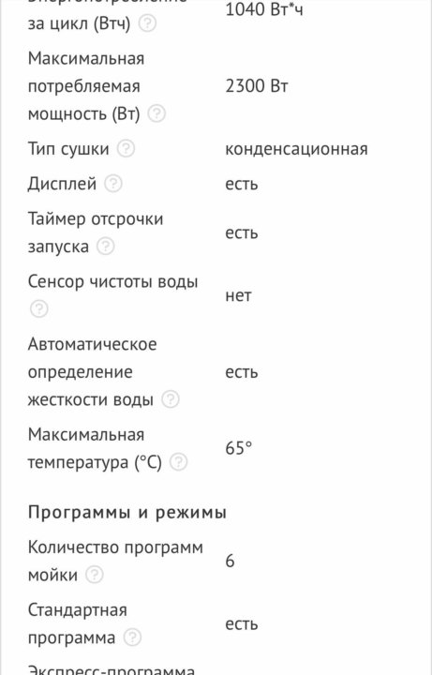Click the Дисплей specification label
The width and height of the screenshot is (432, 675).
point(63,184)
